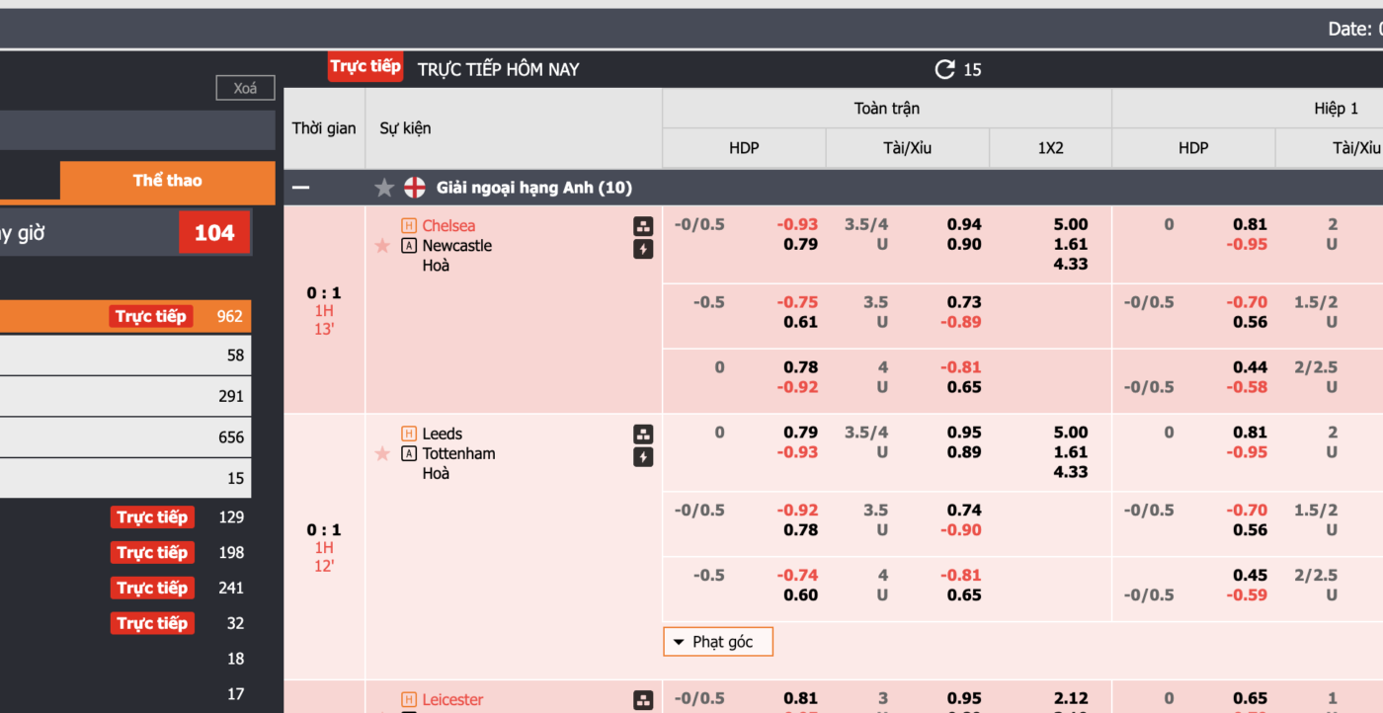Viewport: 1383px width, 713px height.
Task: Click lightning icon for Chelsea match
Action: [643, 249]
